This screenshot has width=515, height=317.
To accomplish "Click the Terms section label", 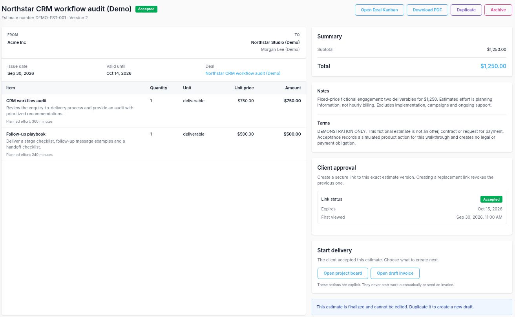I will tap(323, 123).
